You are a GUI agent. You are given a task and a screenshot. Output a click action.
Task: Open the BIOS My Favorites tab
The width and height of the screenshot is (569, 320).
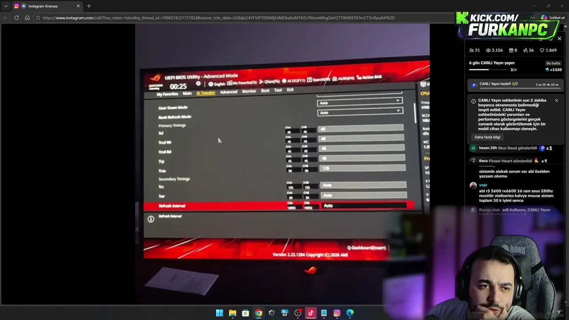pyautogui.click(x=167, y=94)
